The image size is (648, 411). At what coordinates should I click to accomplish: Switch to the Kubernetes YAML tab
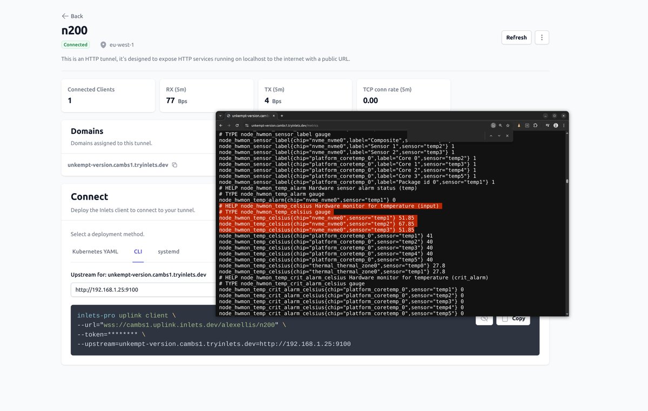(94, 251)
